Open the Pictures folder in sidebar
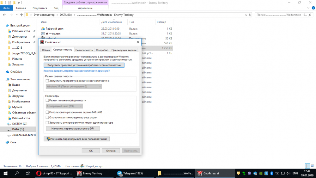The height and width of the screenshot is (178, 316). click(x=17, y=59)
